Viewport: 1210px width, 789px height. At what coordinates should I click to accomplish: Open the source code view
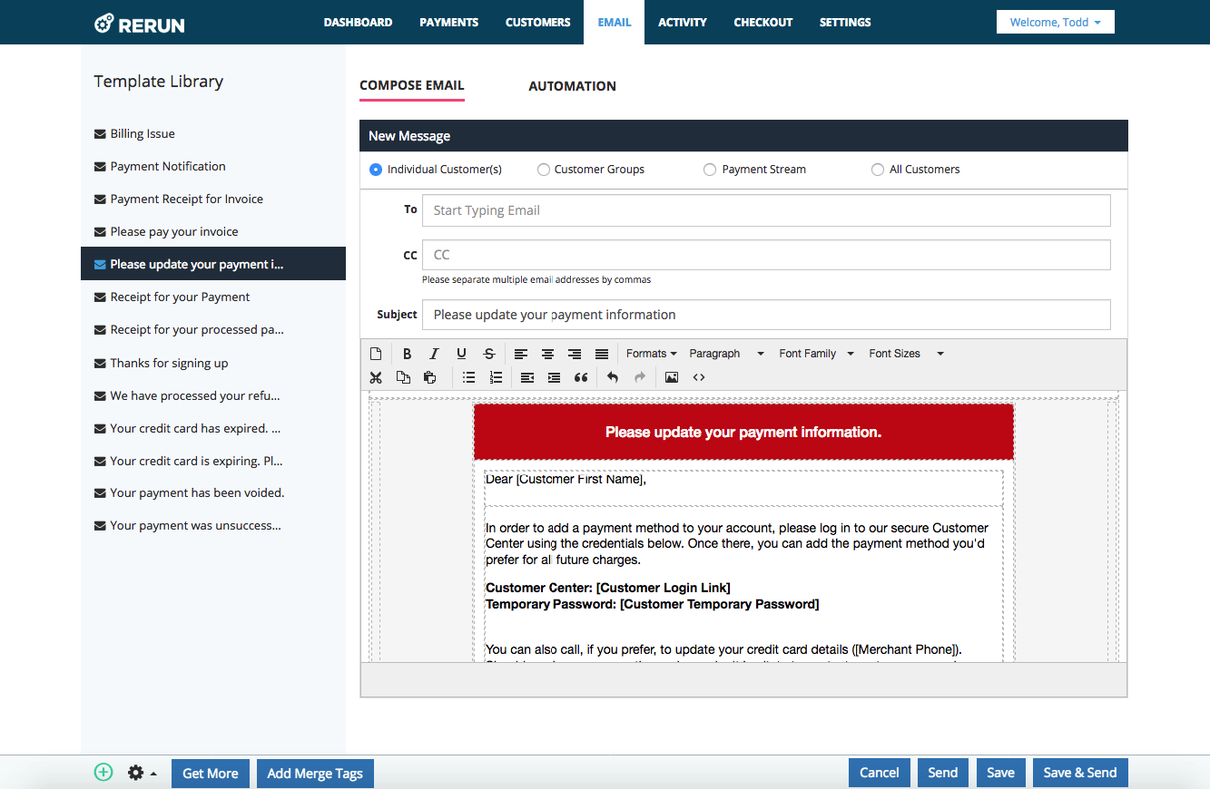(699, 377)
